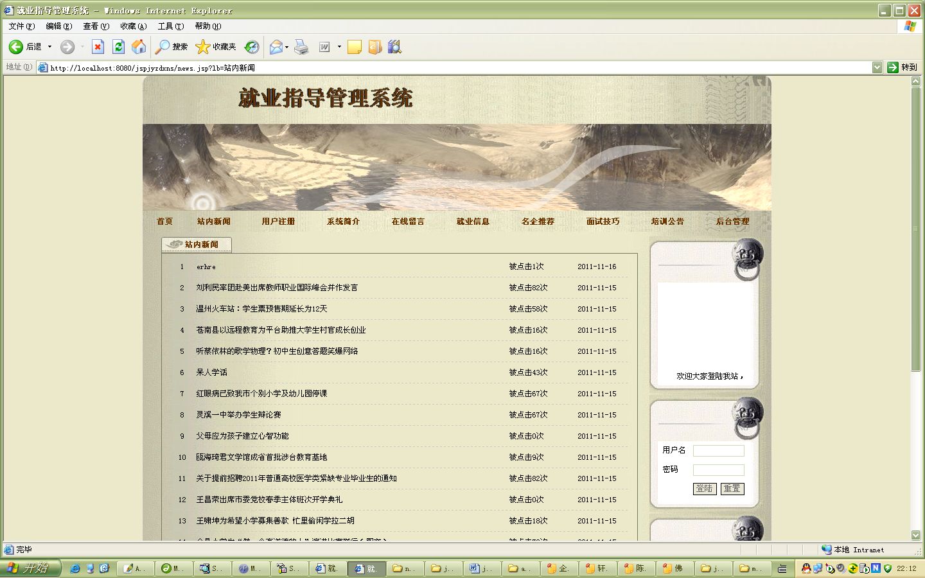The height and width of the screenshot is (578, 925).
Task: Click the page vertical scrollbar down arrow
Action: point(916,535)
